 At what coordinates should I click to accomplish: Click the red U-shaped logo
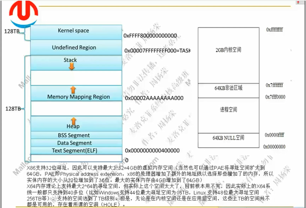pos(24,13)
